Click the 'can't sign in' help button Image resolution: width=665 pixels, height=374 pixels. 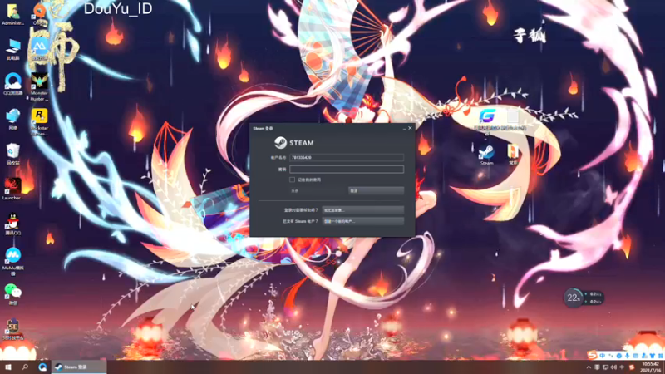(x=363, y=210)
